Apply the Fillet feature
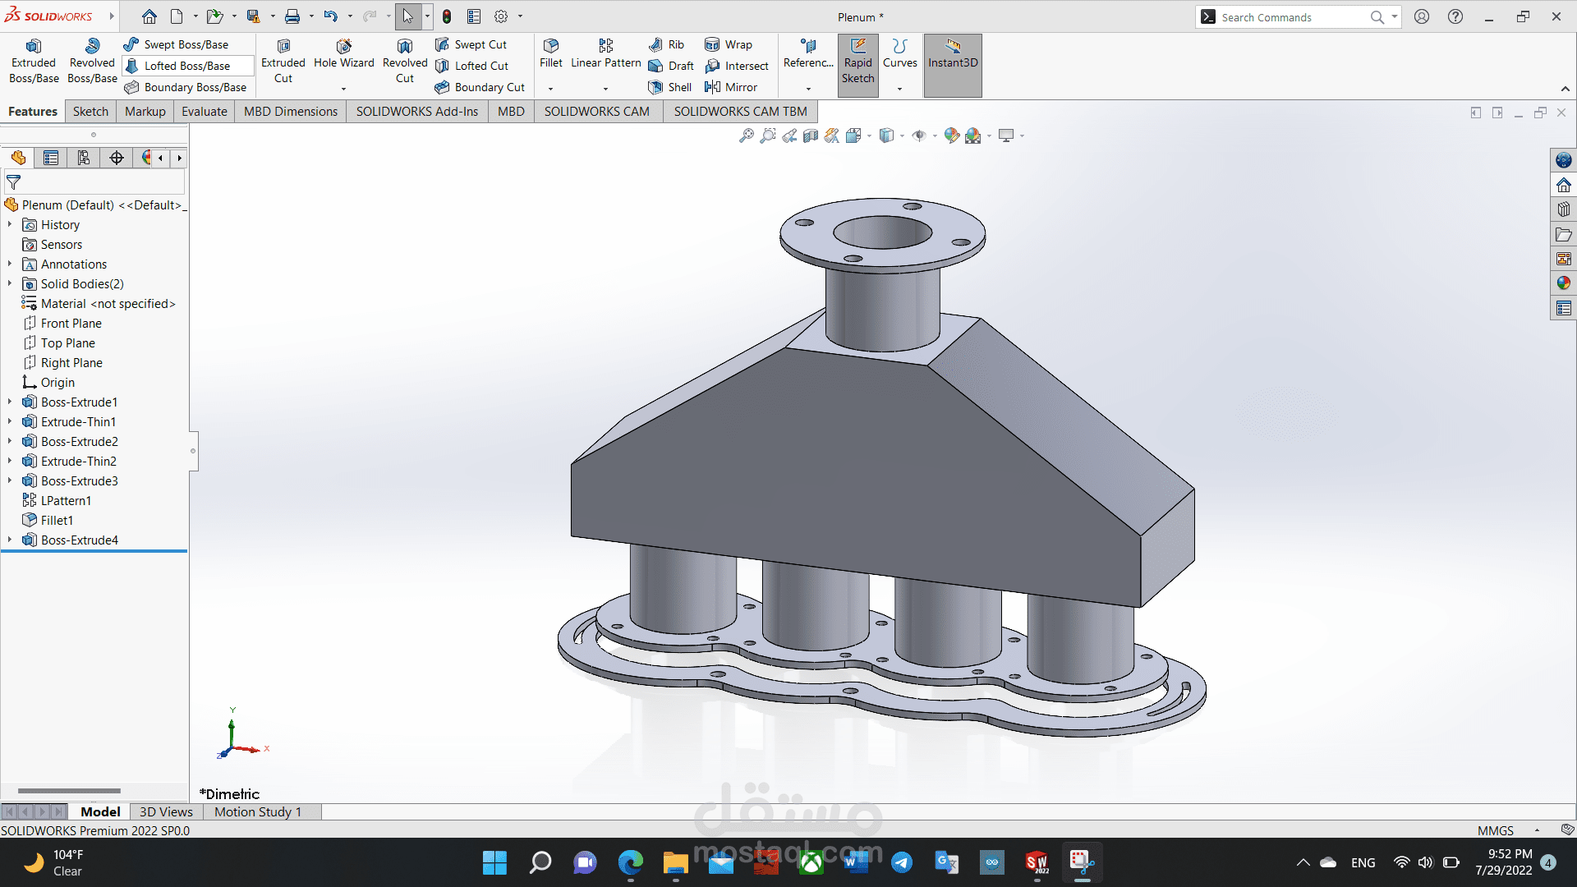Image resolution: width=1577 pixels, height=887 pixels. [x=550, y=59]
